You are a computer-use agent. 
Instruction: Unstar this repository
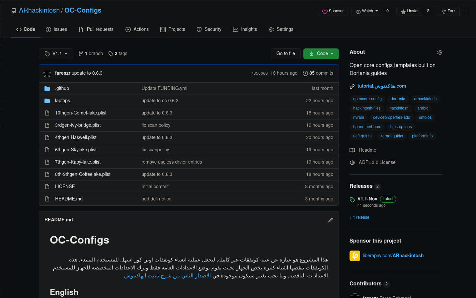[x=410, y=11]
